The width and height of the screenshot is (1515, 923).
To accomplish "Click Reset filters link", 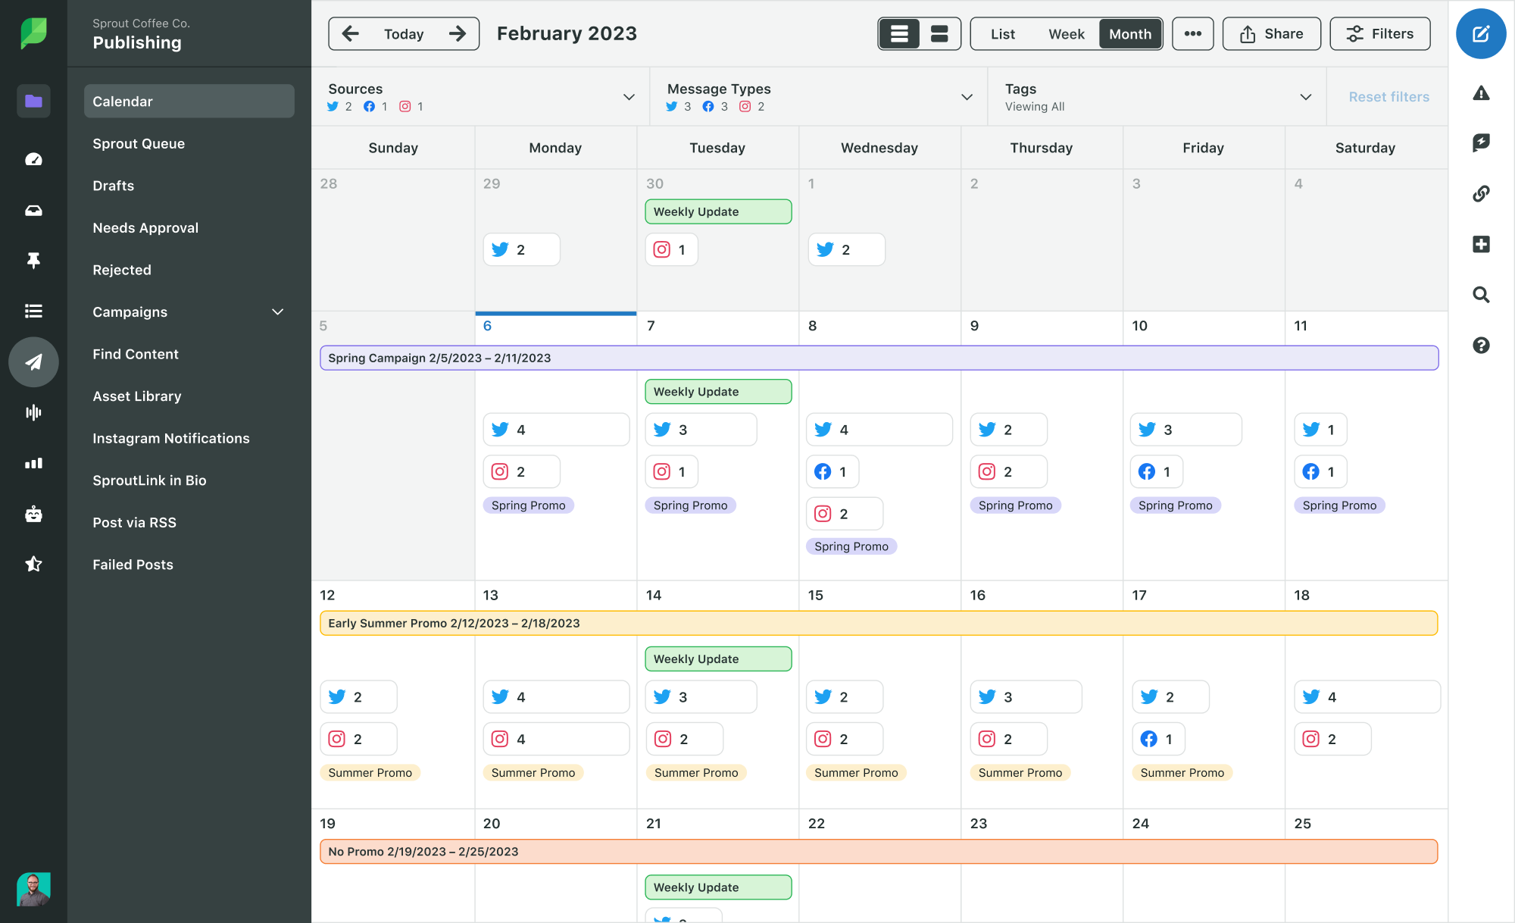I will (x=1389, y=96).
